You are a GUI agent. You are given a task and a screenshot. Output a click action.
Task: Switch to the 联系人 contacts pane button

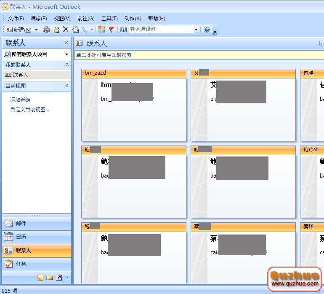point(37,250)
